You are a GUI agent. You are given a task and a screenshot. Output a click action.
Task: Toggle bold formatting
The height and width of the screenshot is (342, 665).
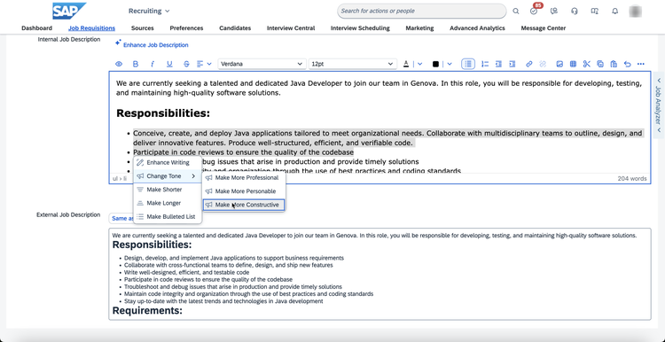tap(136, 64)
